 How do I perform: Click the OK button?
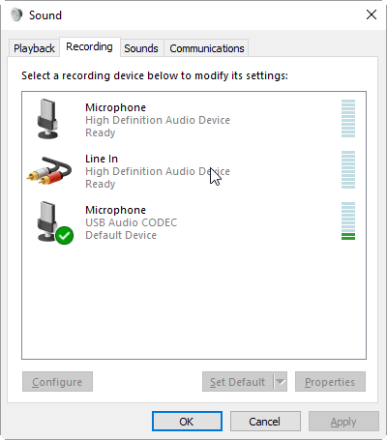pos(187,422)
